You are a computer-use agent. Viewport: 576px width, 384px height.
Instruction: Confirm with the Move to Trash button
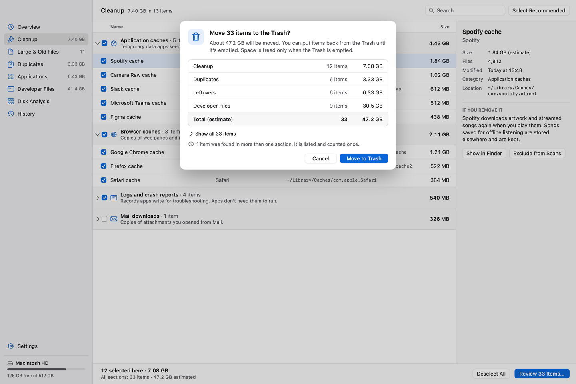pos(364,158)
